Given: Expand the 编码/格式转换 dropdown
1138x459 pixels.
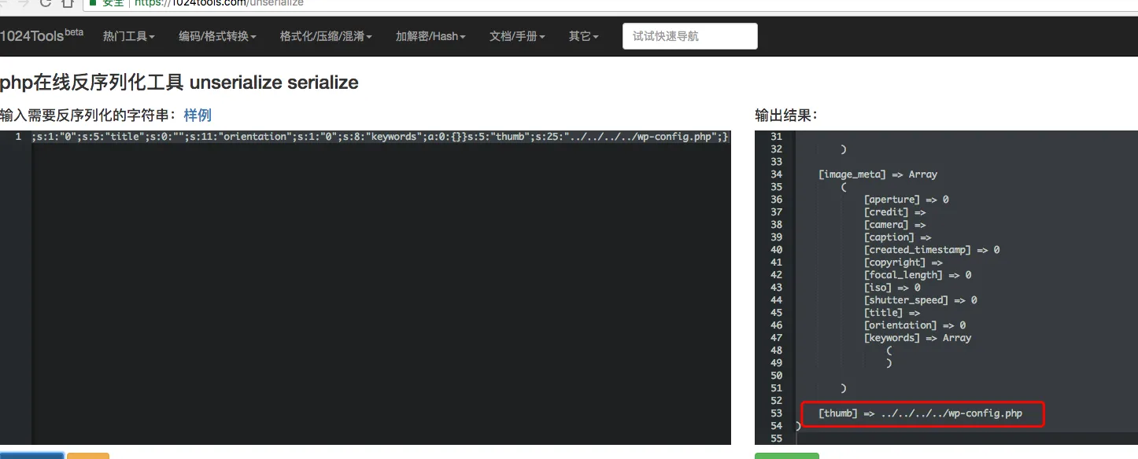Looking at the screenshot, I should tap(217, 36).
